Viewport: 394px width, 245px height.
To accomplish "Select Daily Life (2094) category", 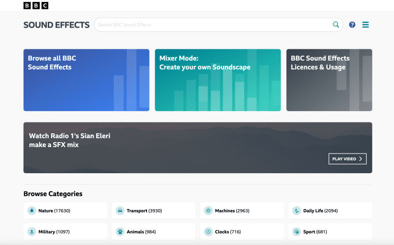I will 330,211.
